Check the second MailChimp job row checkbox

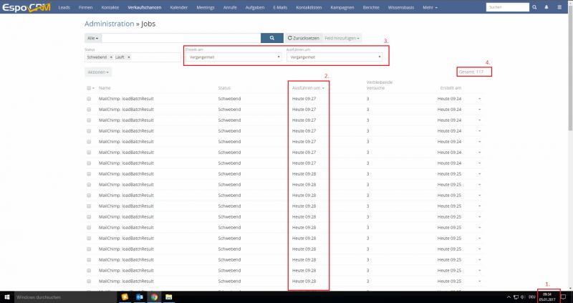(89, 109)
